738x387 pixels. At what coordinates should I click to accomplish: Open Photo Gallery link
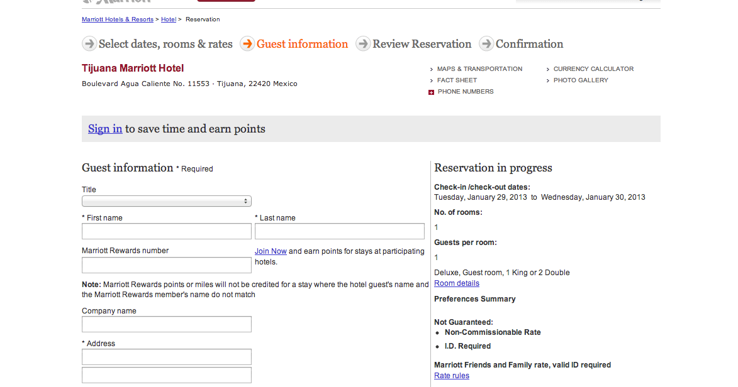[x=581, y=80]
